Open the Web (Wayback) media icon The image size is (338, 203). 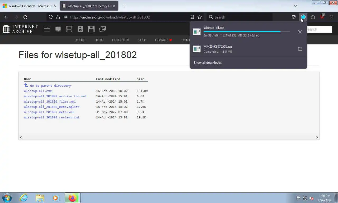(47, 29)
